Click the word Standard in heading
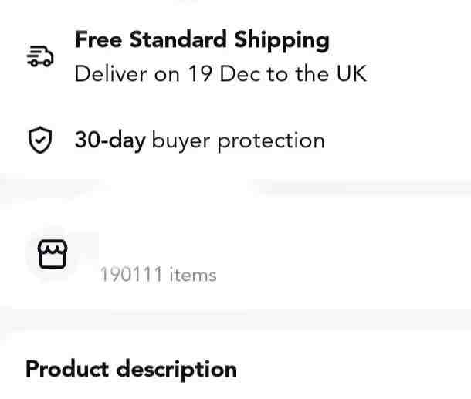 178,39
